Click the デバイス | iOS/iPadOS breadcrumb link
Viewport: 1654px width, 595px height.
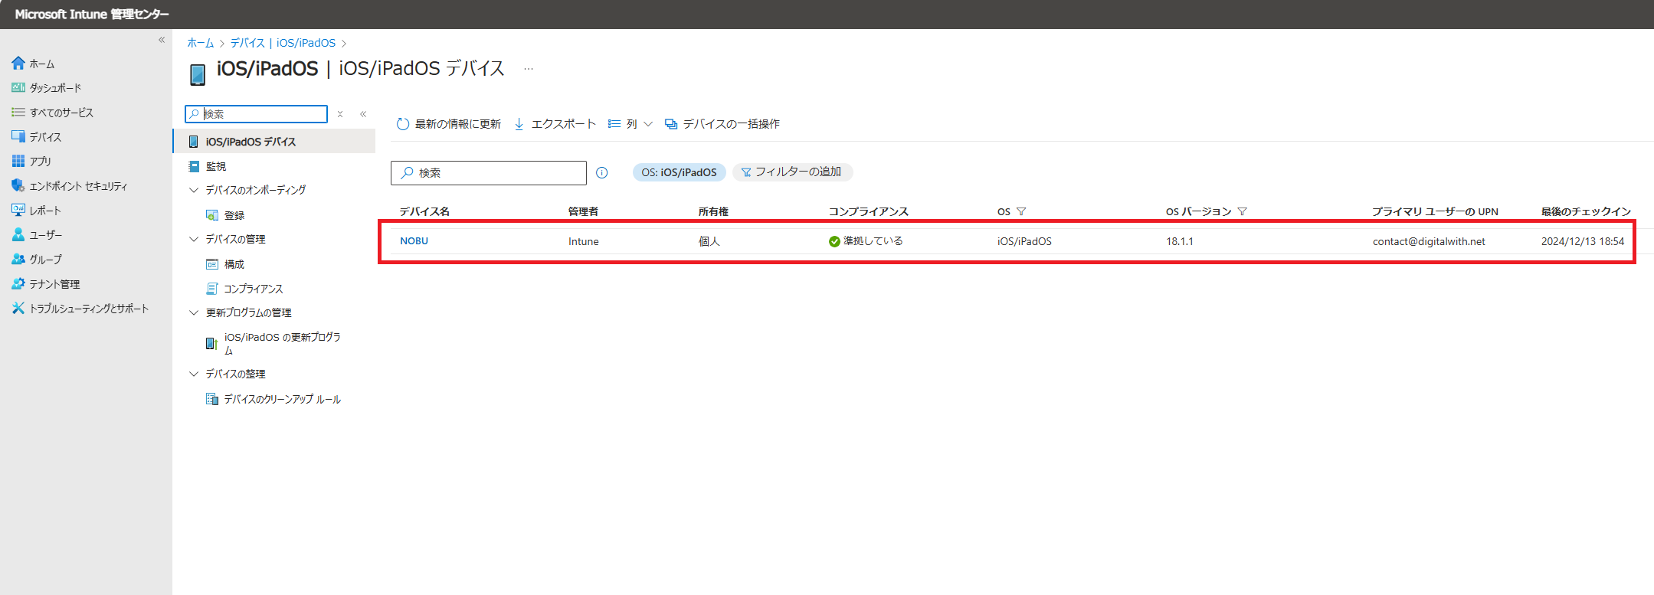283,43
